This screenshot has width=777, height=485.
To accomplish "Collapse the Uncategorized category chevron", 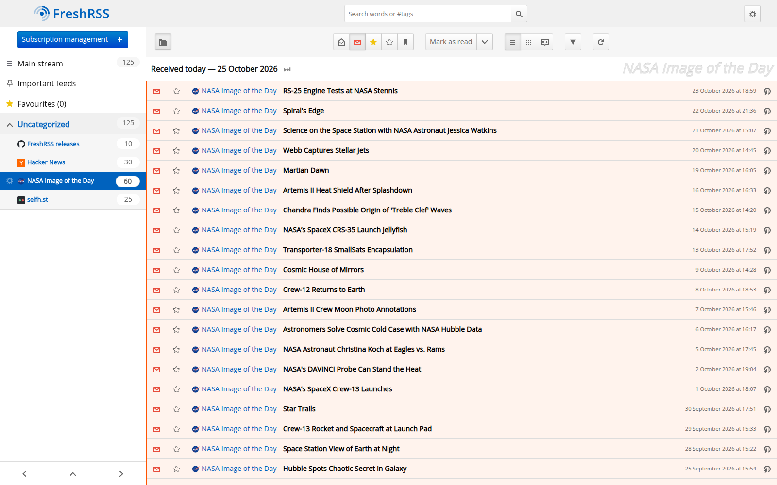I will [10, 125].
